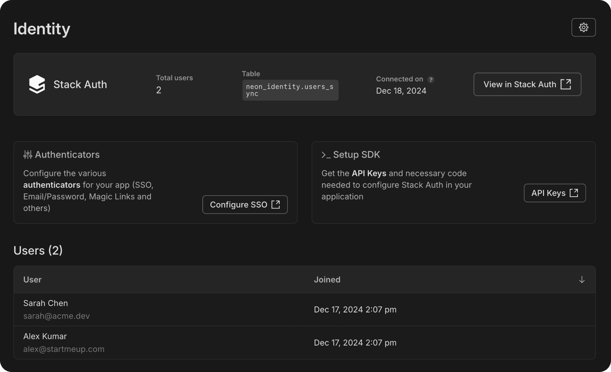Viewport: 611px width, 372px height.
Task: Click the Stack Auth logo
Action: tap(37, 84)
